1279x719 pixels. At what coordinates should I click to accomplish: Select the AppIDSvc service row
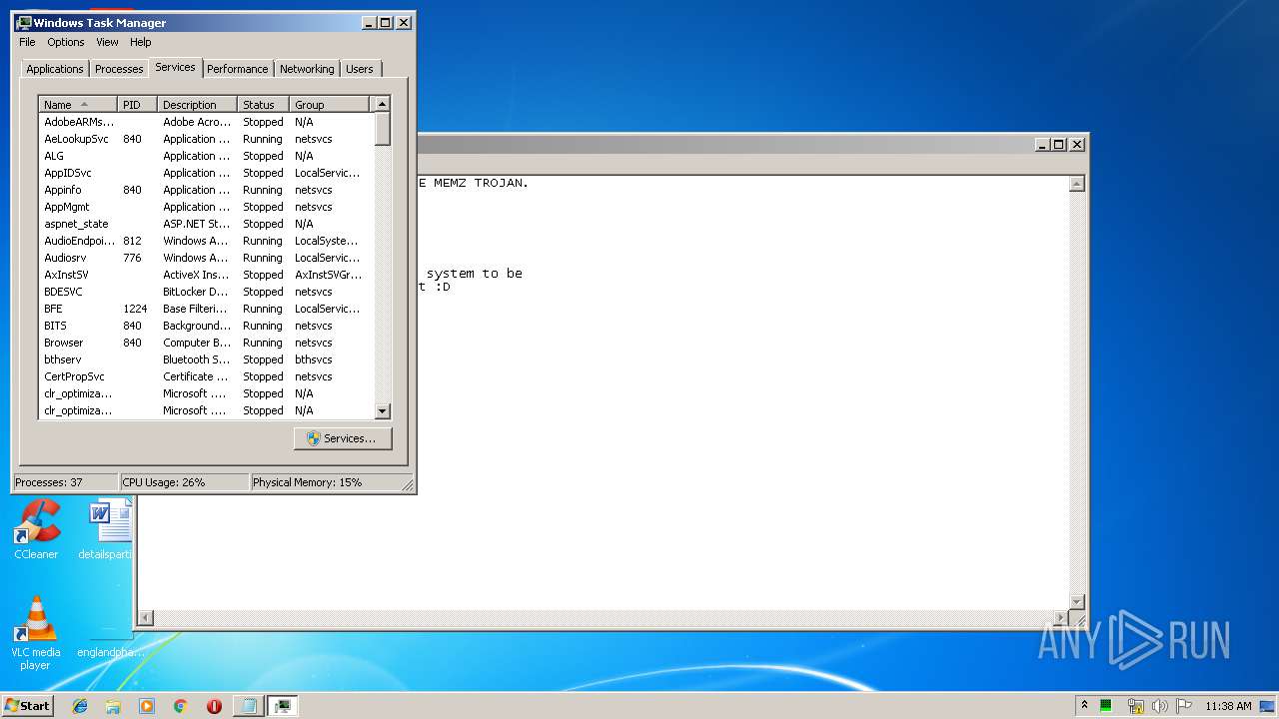pyautogui.click(x=206, y=173)
